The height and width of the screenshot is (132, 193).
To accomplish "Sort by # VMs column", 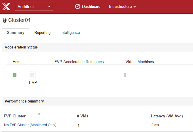I will click(x=83, y=116).
